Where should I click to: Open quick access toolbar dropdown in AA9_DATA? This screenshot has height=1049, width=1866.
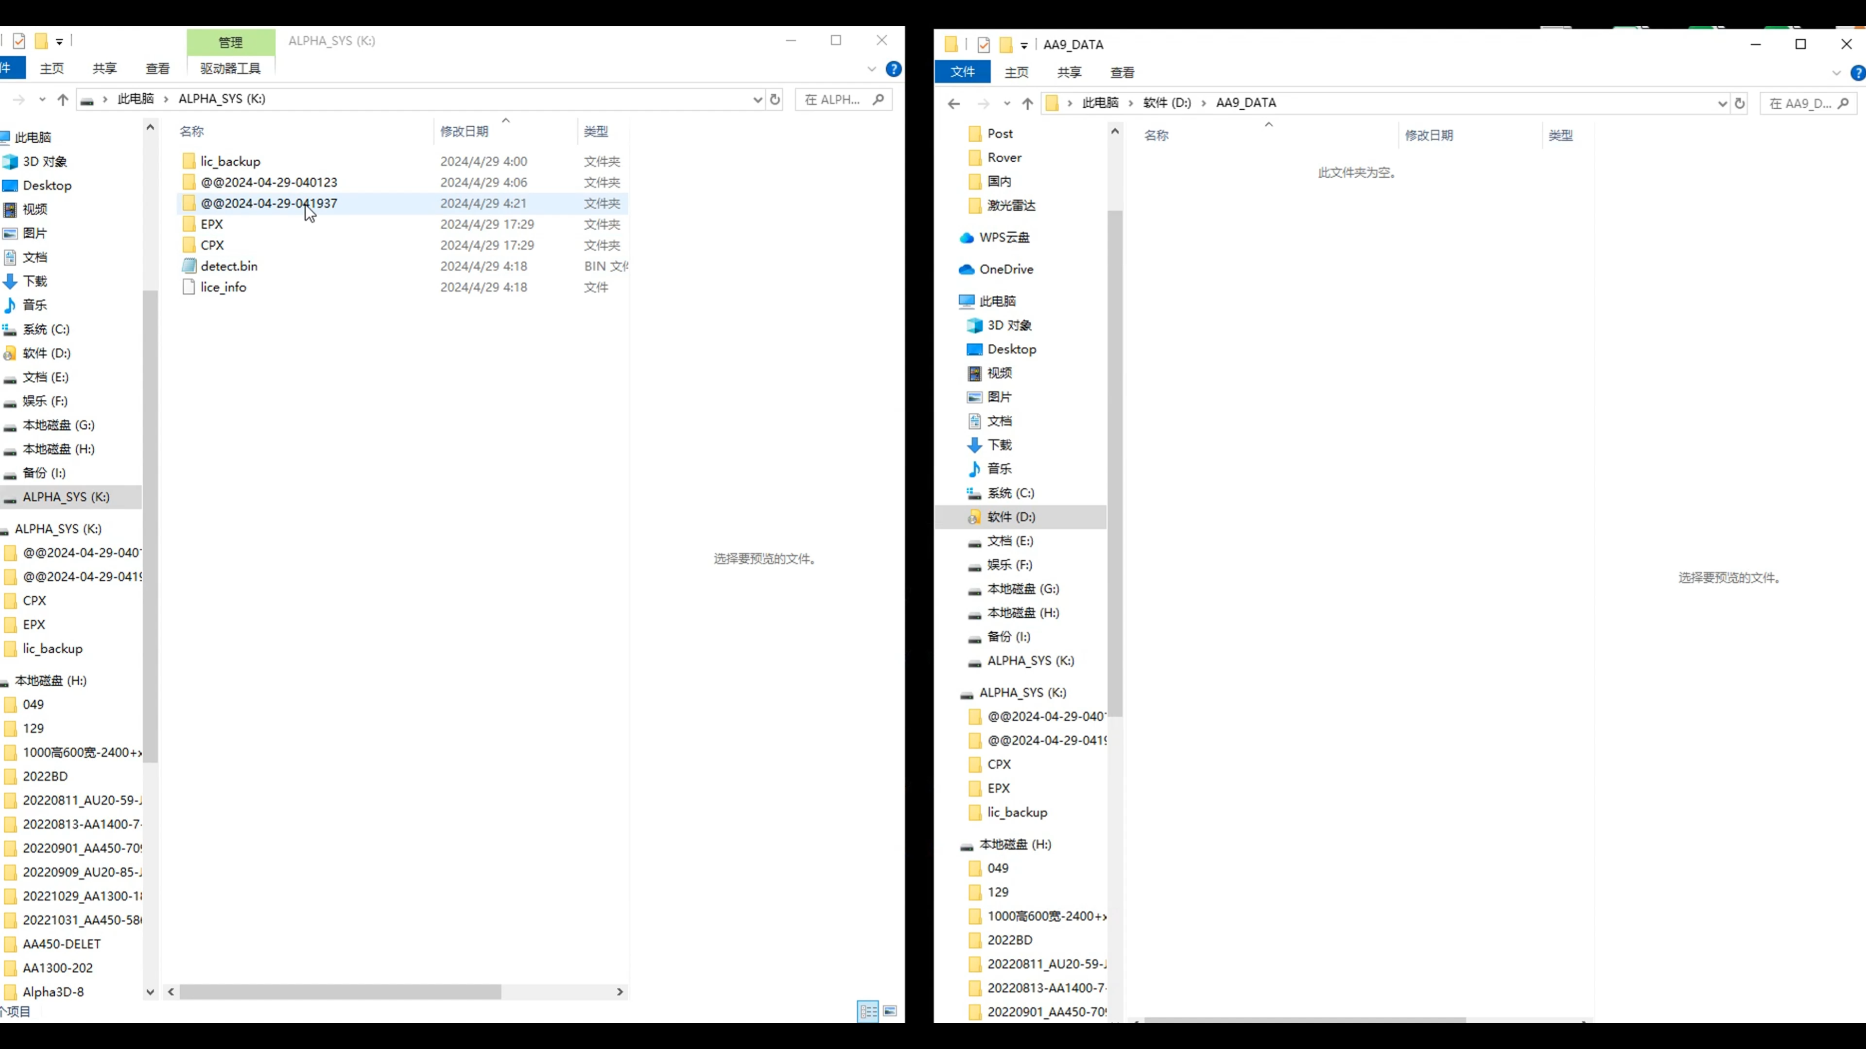click(x=1023, y=45)
